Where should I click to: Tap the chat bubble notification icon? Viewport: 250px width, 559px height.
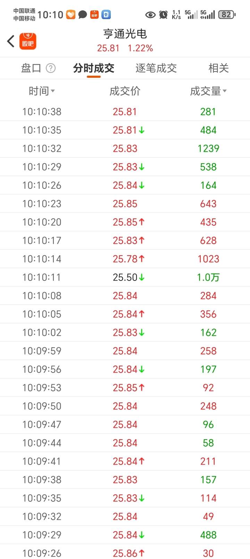83,15
